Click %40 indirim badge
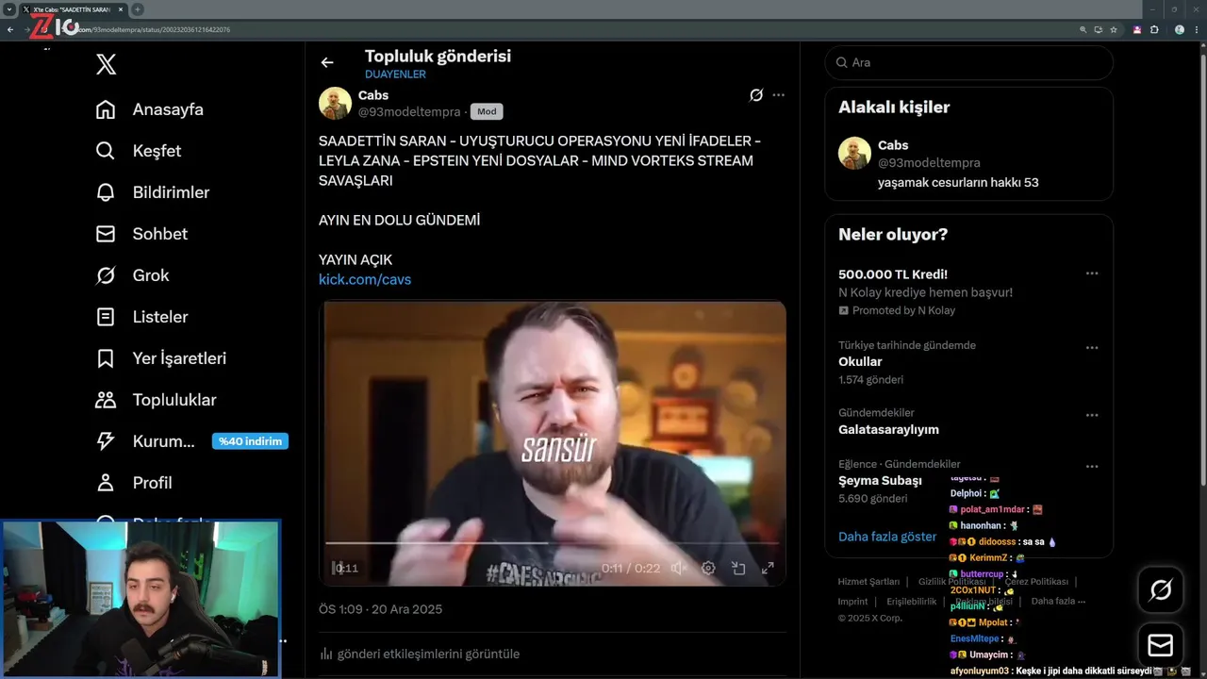Screen dimensions: 1207x679 coord(250,441)
